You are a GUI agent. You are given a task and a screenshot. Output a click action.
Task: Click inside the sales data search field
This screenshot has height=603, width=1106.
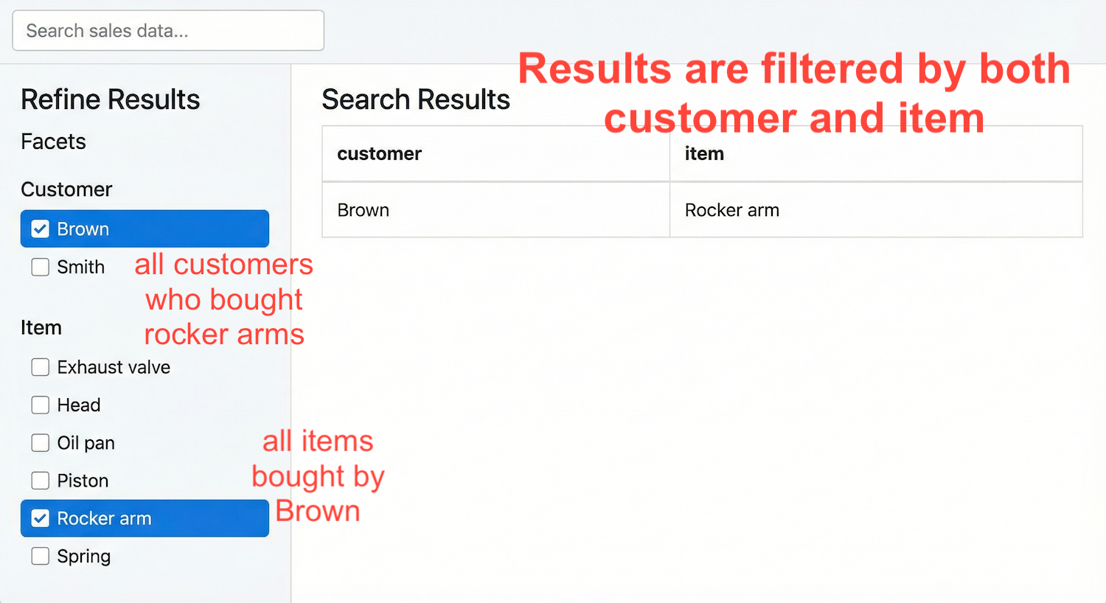(x=168, y=30)
